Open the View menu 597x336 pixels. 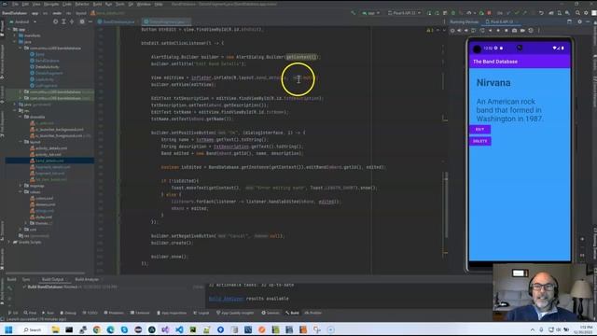[36, 4]
